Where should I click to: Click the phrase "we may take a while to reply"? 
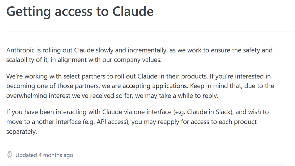click(176, 96)
